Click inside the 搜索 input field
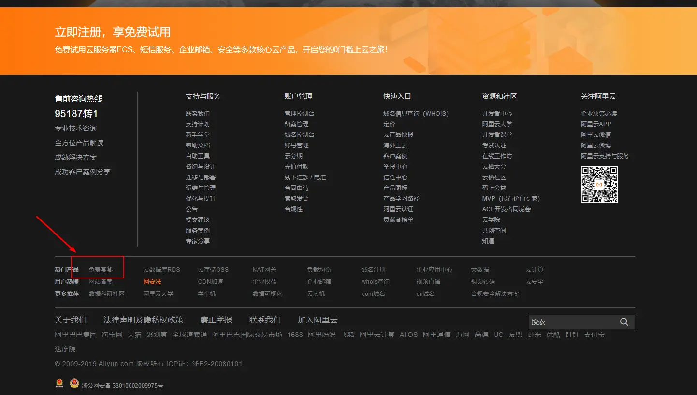 coord(570,322)
